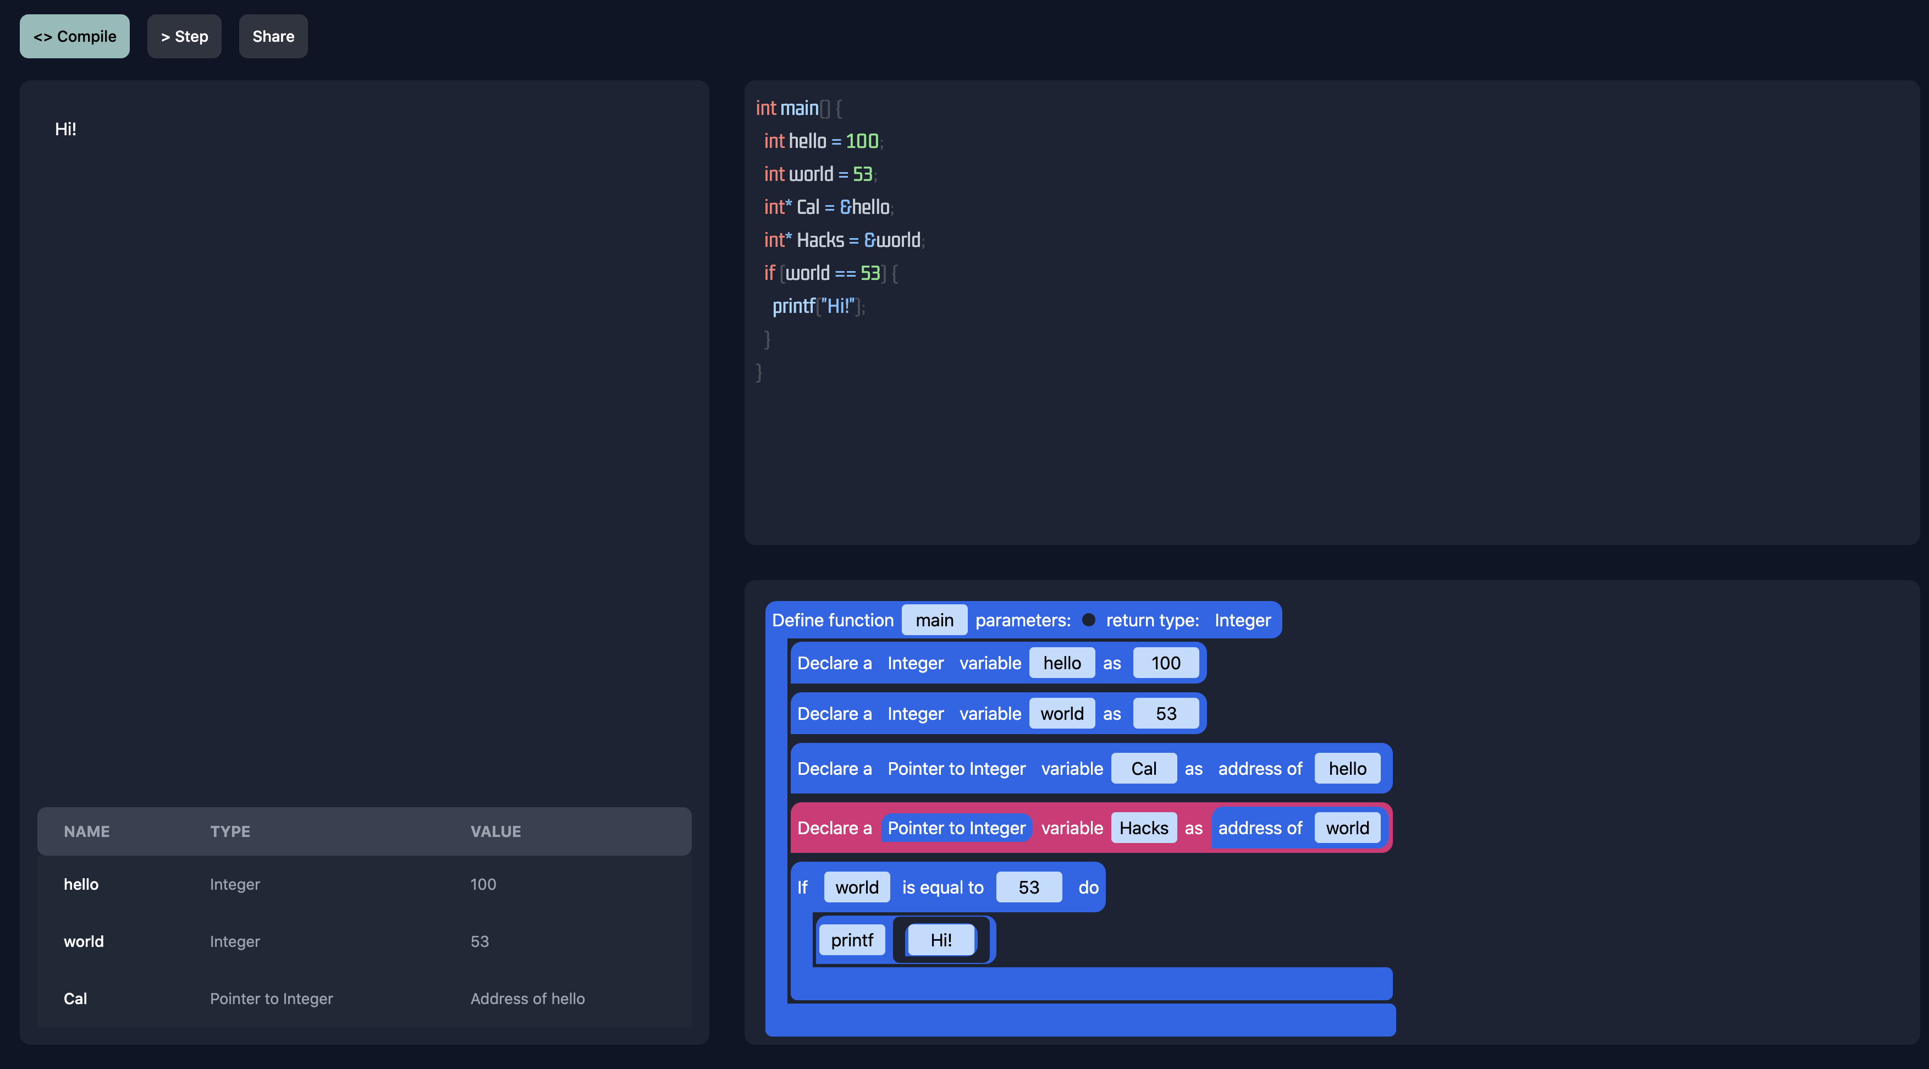Open Pointer to Integer dropdown for Cal
Viewport: 1929px width, 1069px height.
coord(956,769)
